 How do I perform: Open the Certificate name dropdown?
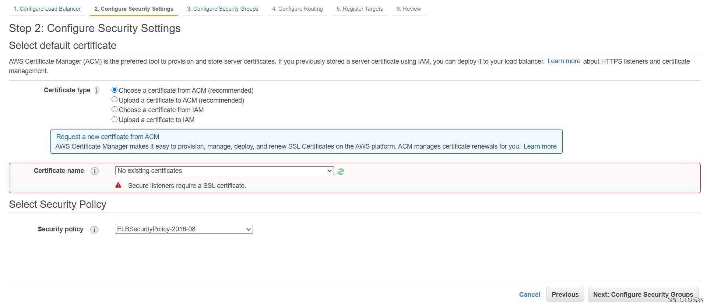[224, 171]
